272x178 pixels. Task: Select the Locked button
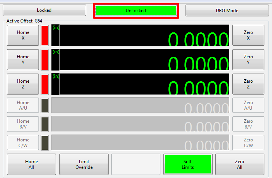point(44,10)
